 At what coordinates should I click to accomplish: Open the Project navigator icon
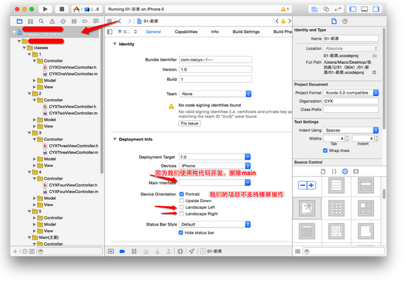coord(20,21)
